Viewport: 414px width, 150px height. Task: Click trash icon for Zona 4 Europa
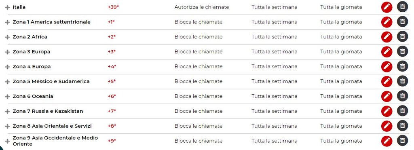(402, 67)
